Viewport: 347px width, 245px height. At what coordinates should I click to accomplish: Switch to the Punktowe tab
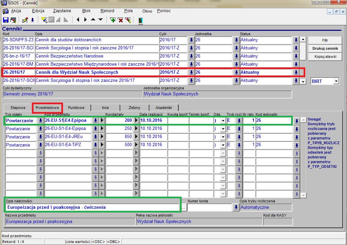pyautogui.click(x=76, y=108)
